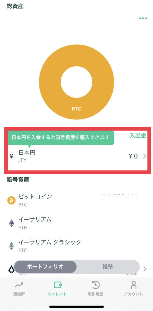Image resolution: width=153 pixels, height=311 pixels.
Task: Open 販売所 chart icon in bottom bar
Action: coord(19,285)
